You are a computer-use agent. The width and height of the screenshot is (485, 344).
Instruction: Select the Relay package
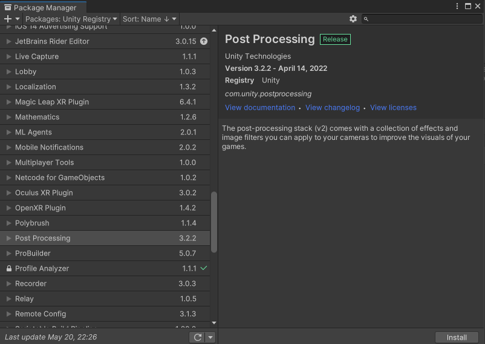pyautogui.click(x=105, y=299)
